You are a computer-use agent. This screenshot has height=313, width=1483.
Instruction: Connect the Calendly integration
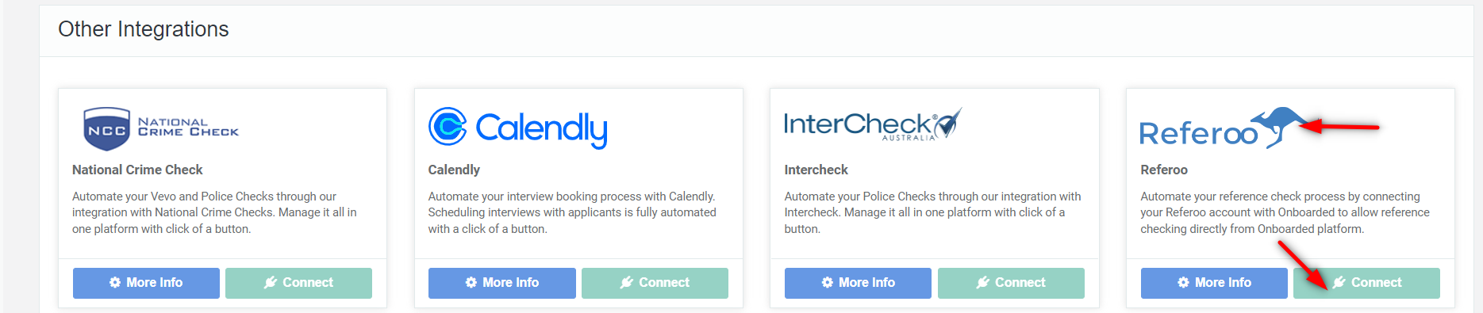pos(655,283)
